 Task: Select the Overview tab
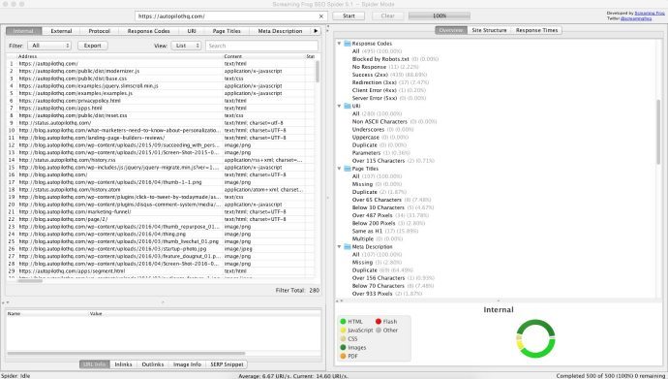click(451, 30)
